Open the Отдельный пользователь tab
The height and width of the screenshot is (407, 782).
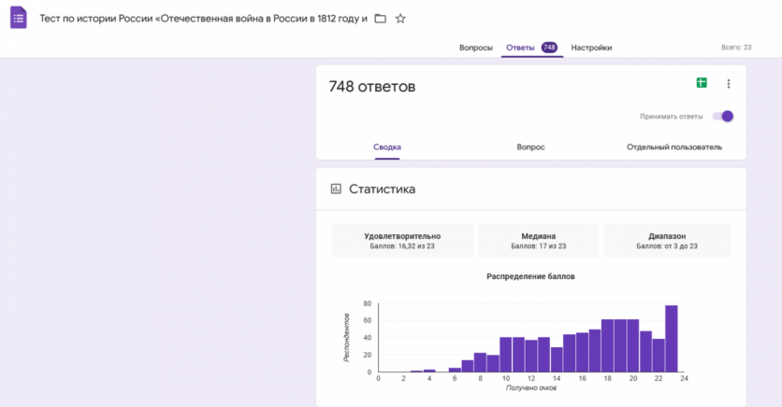pos(673,147)
